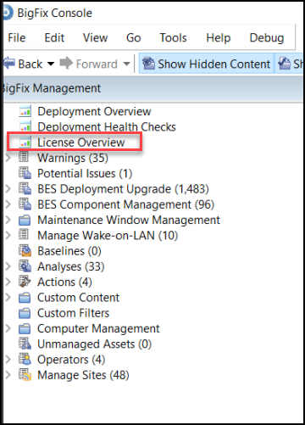Expand the Manage Wake-on-LAN node

click(x=8, y=235)
